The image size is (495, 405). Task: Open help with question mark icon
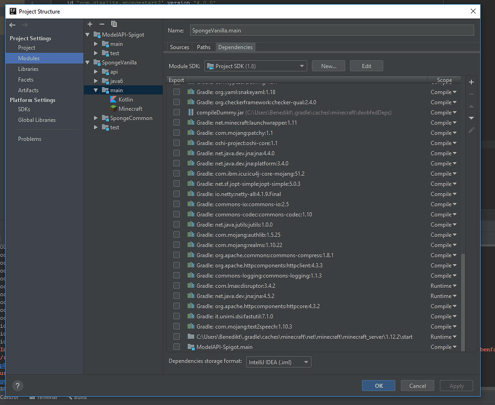(x=18, y=386)
